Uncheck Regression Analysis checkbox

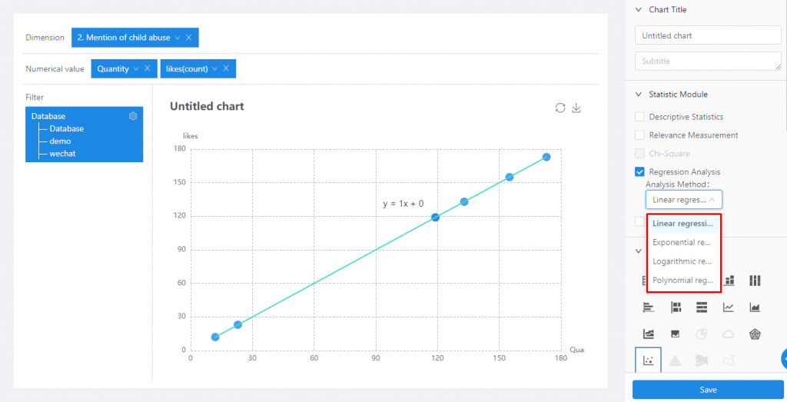tap(639, 172)
